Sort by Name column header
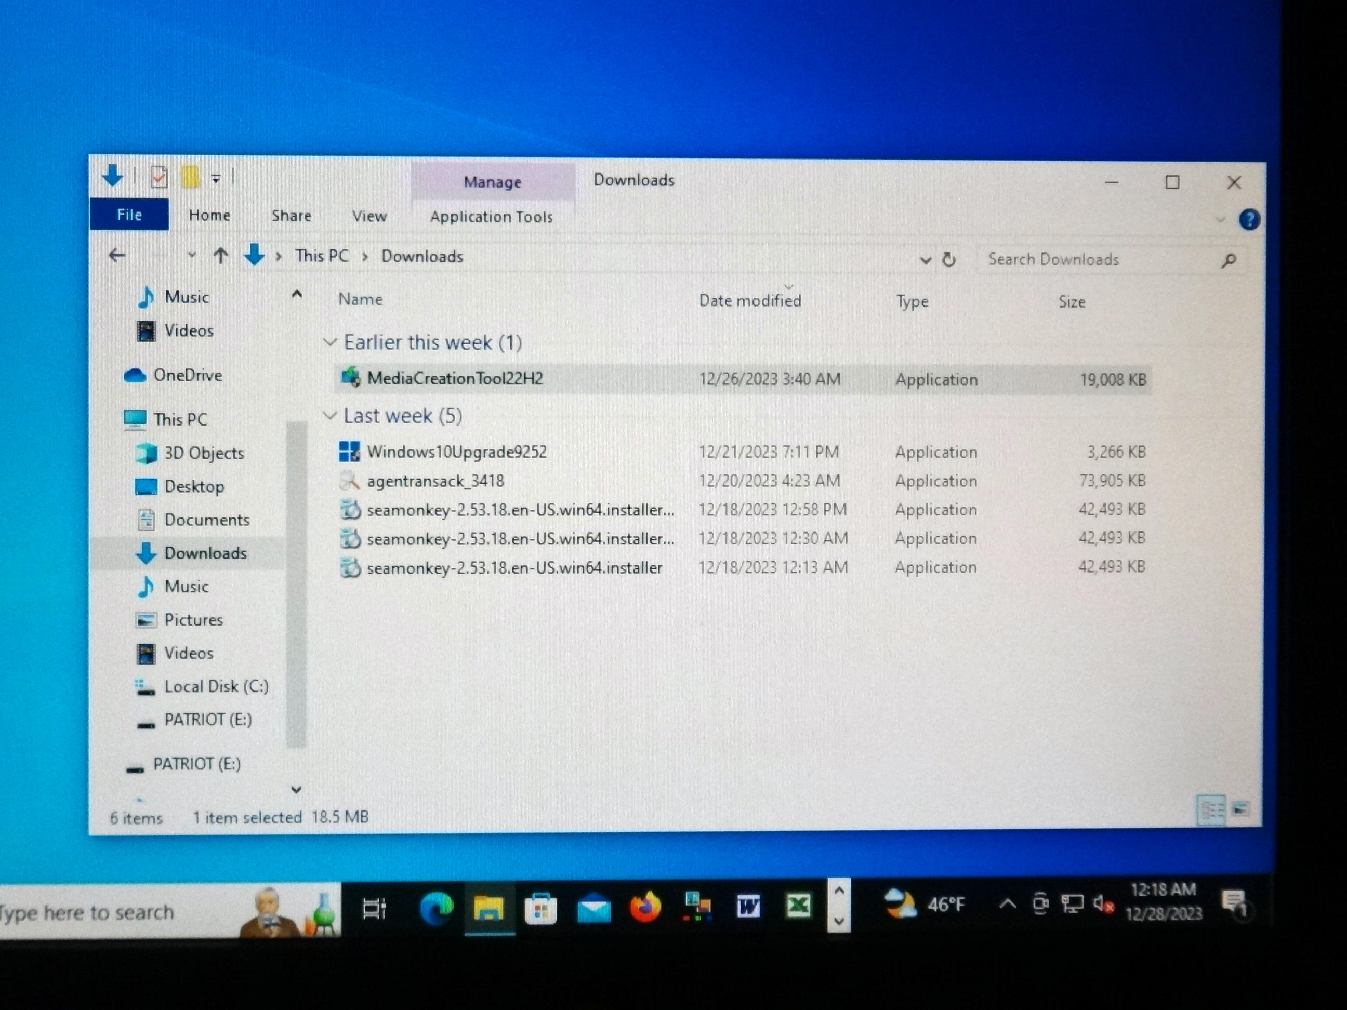The height and width of the screenshot is (1010, 1347). coord(361,299)
